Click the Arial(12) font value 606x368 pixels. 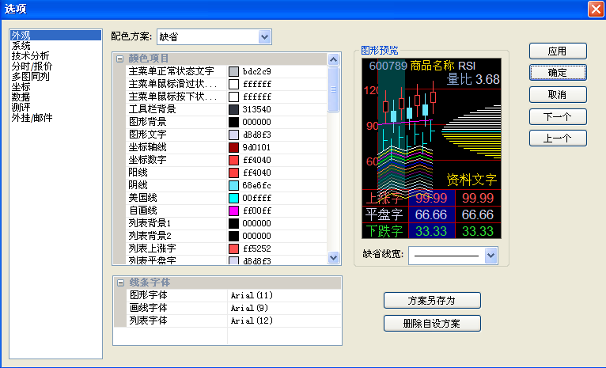pos(252,321)
